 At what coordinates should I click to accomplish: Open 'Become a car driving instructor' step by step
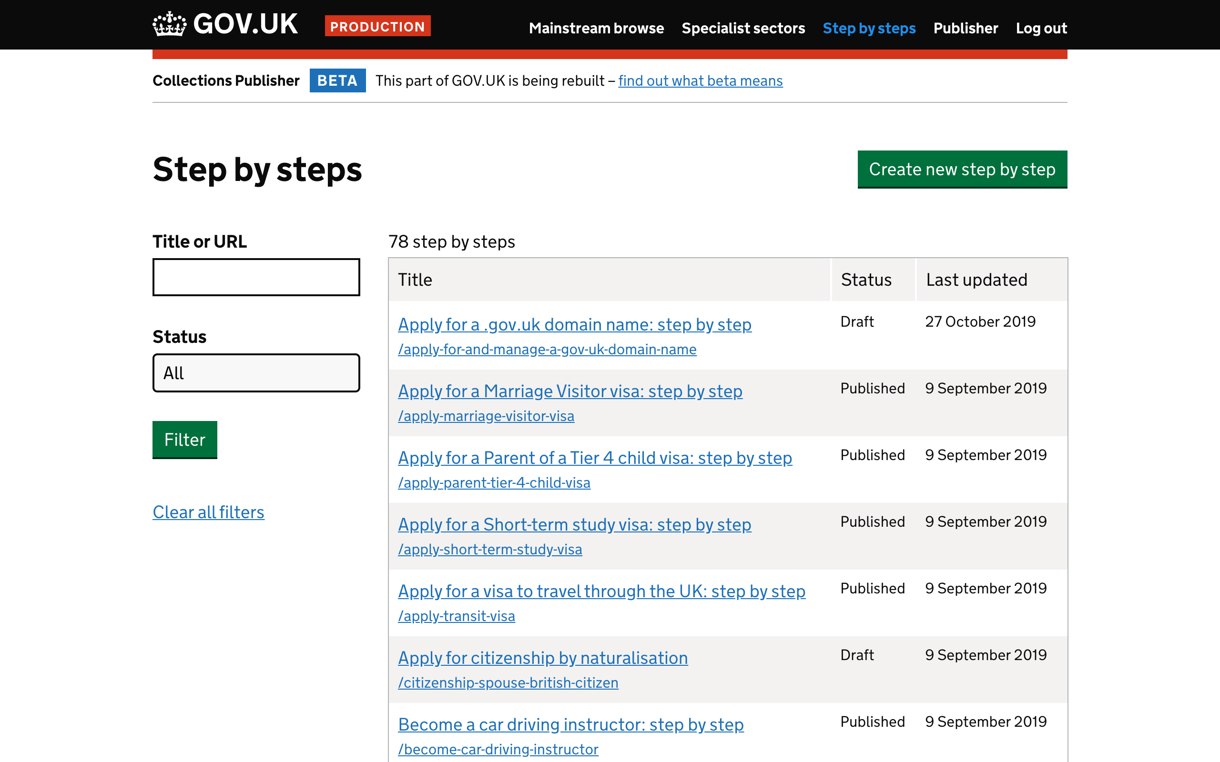tap(570, 724)
